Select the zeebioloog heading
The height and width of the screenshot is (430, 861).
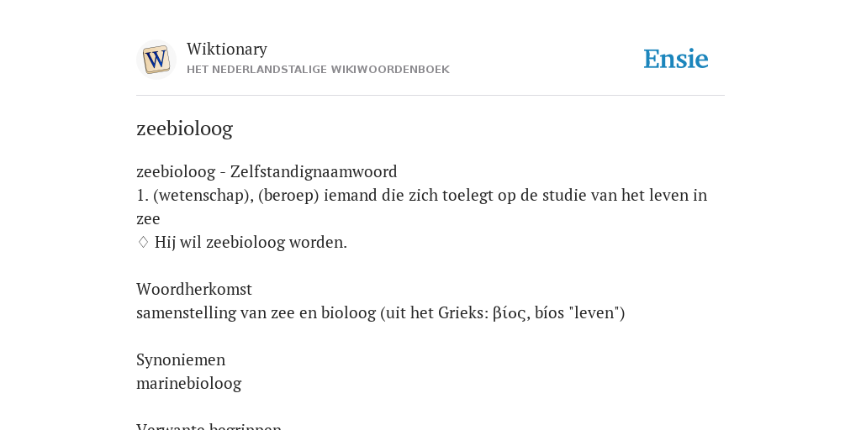184,128
